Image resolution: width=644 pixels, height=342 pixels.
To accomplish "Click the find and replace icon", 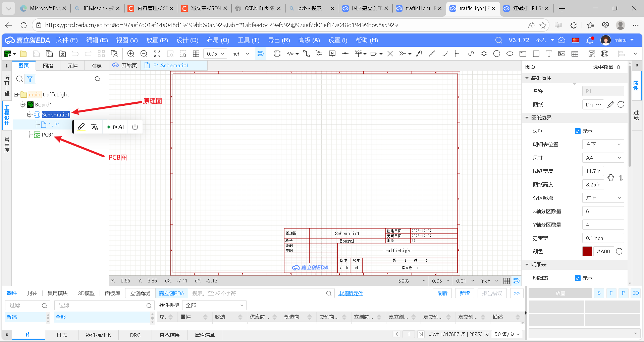I will pos(114,54).
